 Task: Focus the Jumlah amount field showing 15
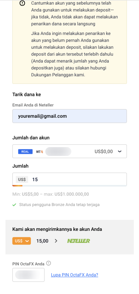(69, 179)
